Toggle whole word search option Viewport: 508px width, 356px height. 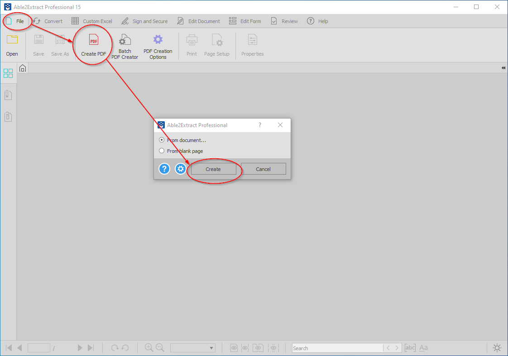(410, 348)
